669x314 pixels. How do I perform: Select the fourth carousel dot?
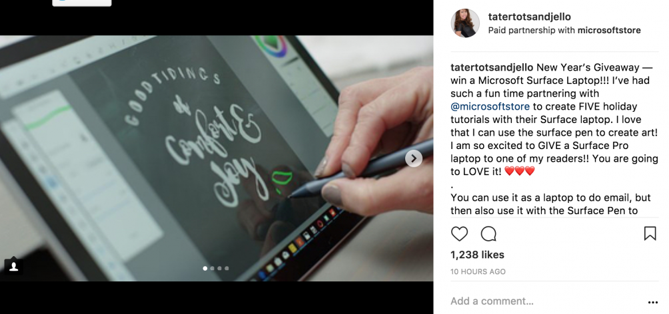click(x=227, y=268)
